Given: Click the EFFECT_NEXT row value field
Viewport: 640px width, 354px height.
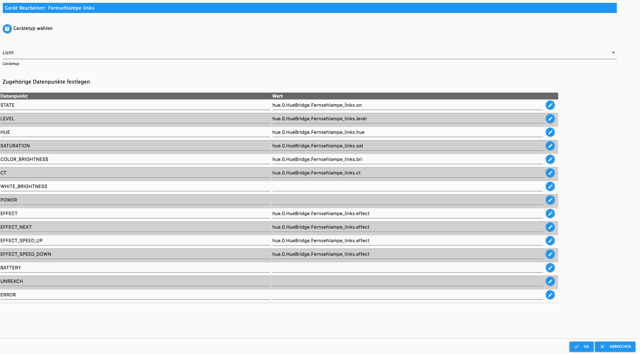Looking at the screenshot, I should (x=407, y=227).
